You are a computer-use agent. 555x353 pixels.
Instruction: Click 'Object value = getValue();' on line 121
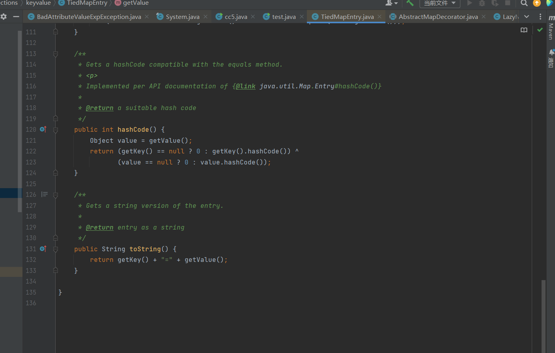(x=141, y=140)
